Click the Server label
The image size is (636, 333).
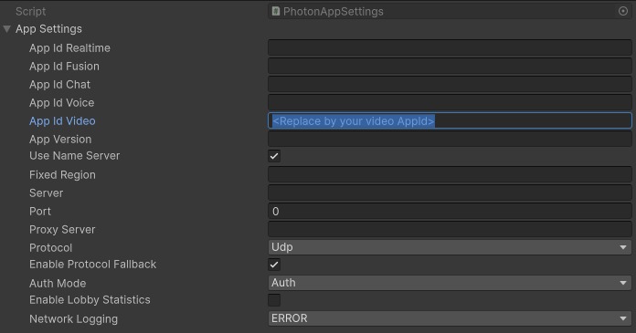47,193
